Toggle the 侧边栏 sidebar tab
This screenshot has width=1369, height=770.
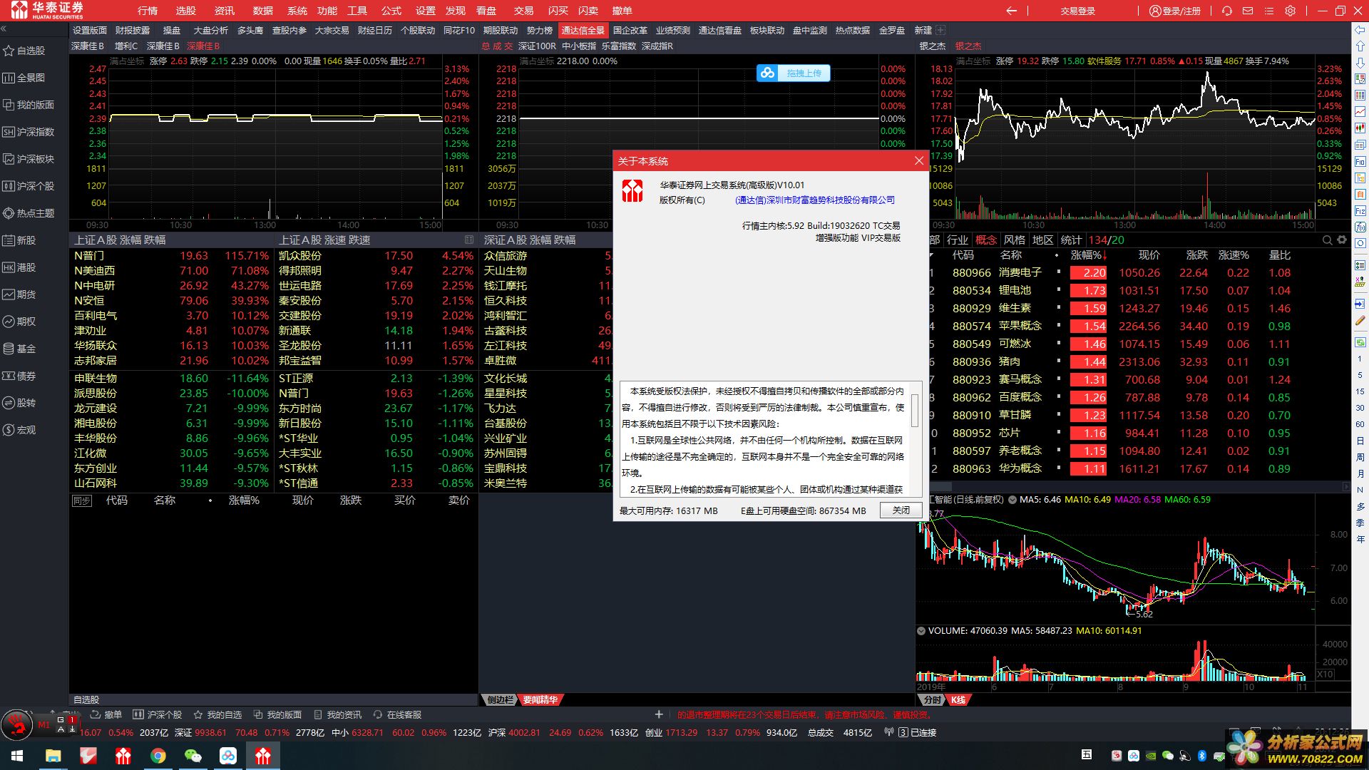(x=500, y=700)
